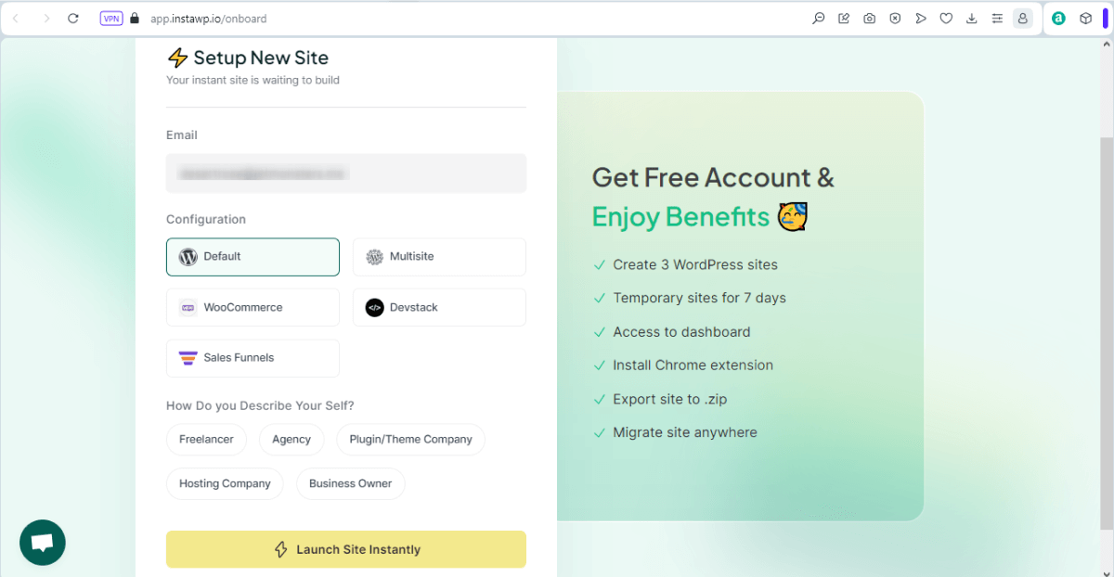This screenshot has height=577, width=1114.
Task: Select the Default WordPress configuration
Action: click(253, 257)
